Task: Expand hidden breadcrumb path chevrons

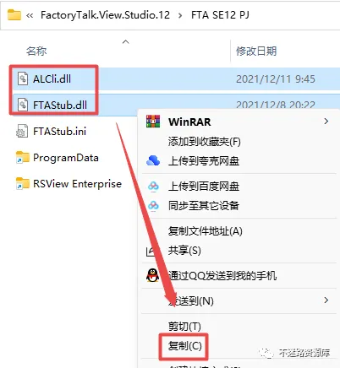Action: click(x=30, y=15)
